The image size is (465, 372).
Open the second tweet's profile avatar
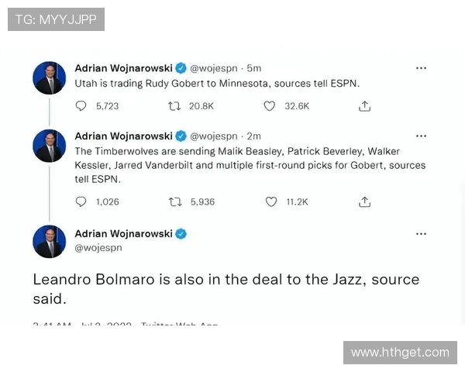pos(50,146)
